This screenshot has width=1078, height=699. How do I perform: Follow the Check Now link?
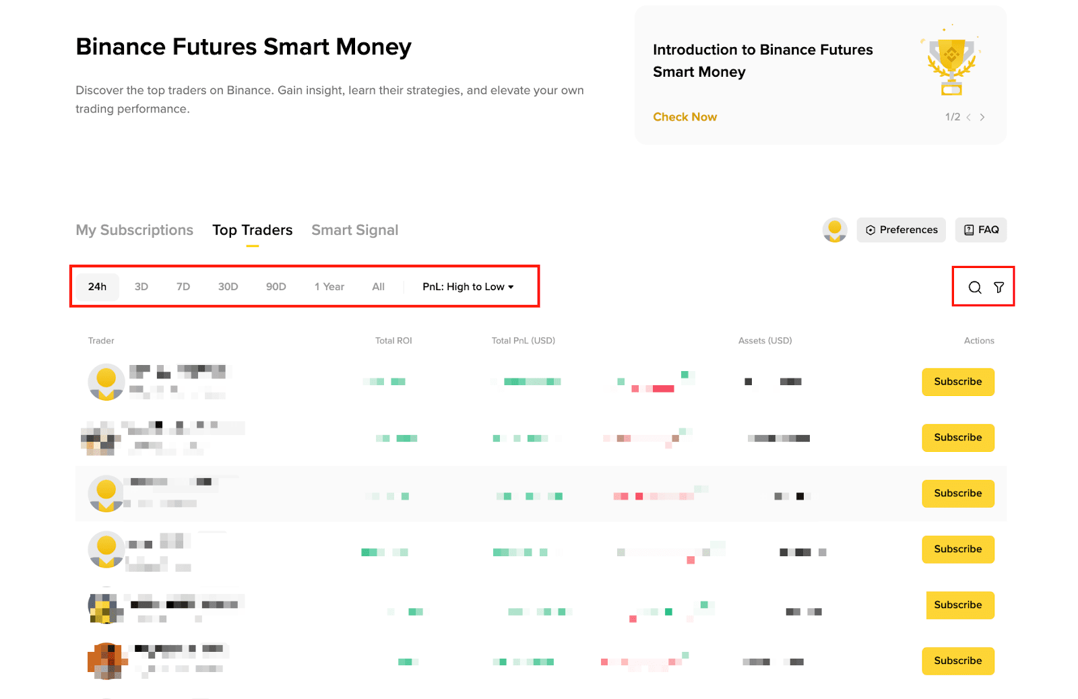pos(685,117)
